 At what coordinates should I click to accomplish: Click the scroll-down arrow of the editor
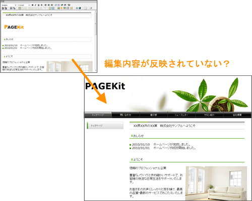coord(96,70)
